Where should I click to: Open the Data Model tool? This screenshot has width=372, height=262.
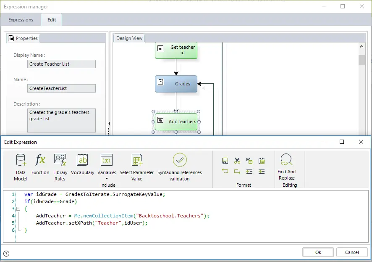click(x=21, y=167)
